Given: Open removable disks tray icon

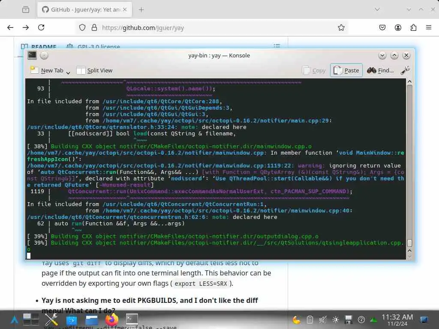Looking at the screenshot, I should [348, 320].
